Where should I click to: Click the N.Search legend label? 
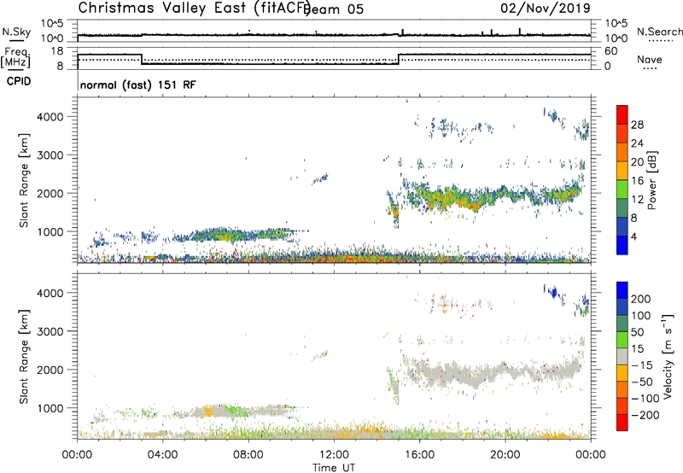click(x=660, y=32)
